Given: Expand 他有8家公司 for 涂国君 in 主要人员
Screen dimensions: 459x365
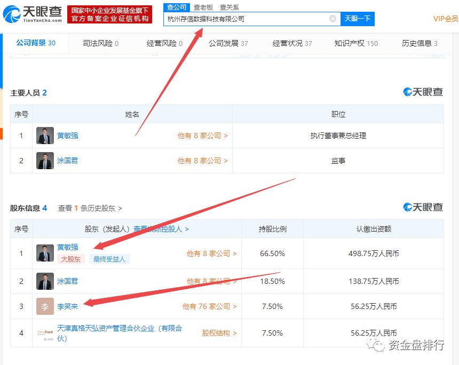Looking at the screenshot, I should [x=202, y=161].
